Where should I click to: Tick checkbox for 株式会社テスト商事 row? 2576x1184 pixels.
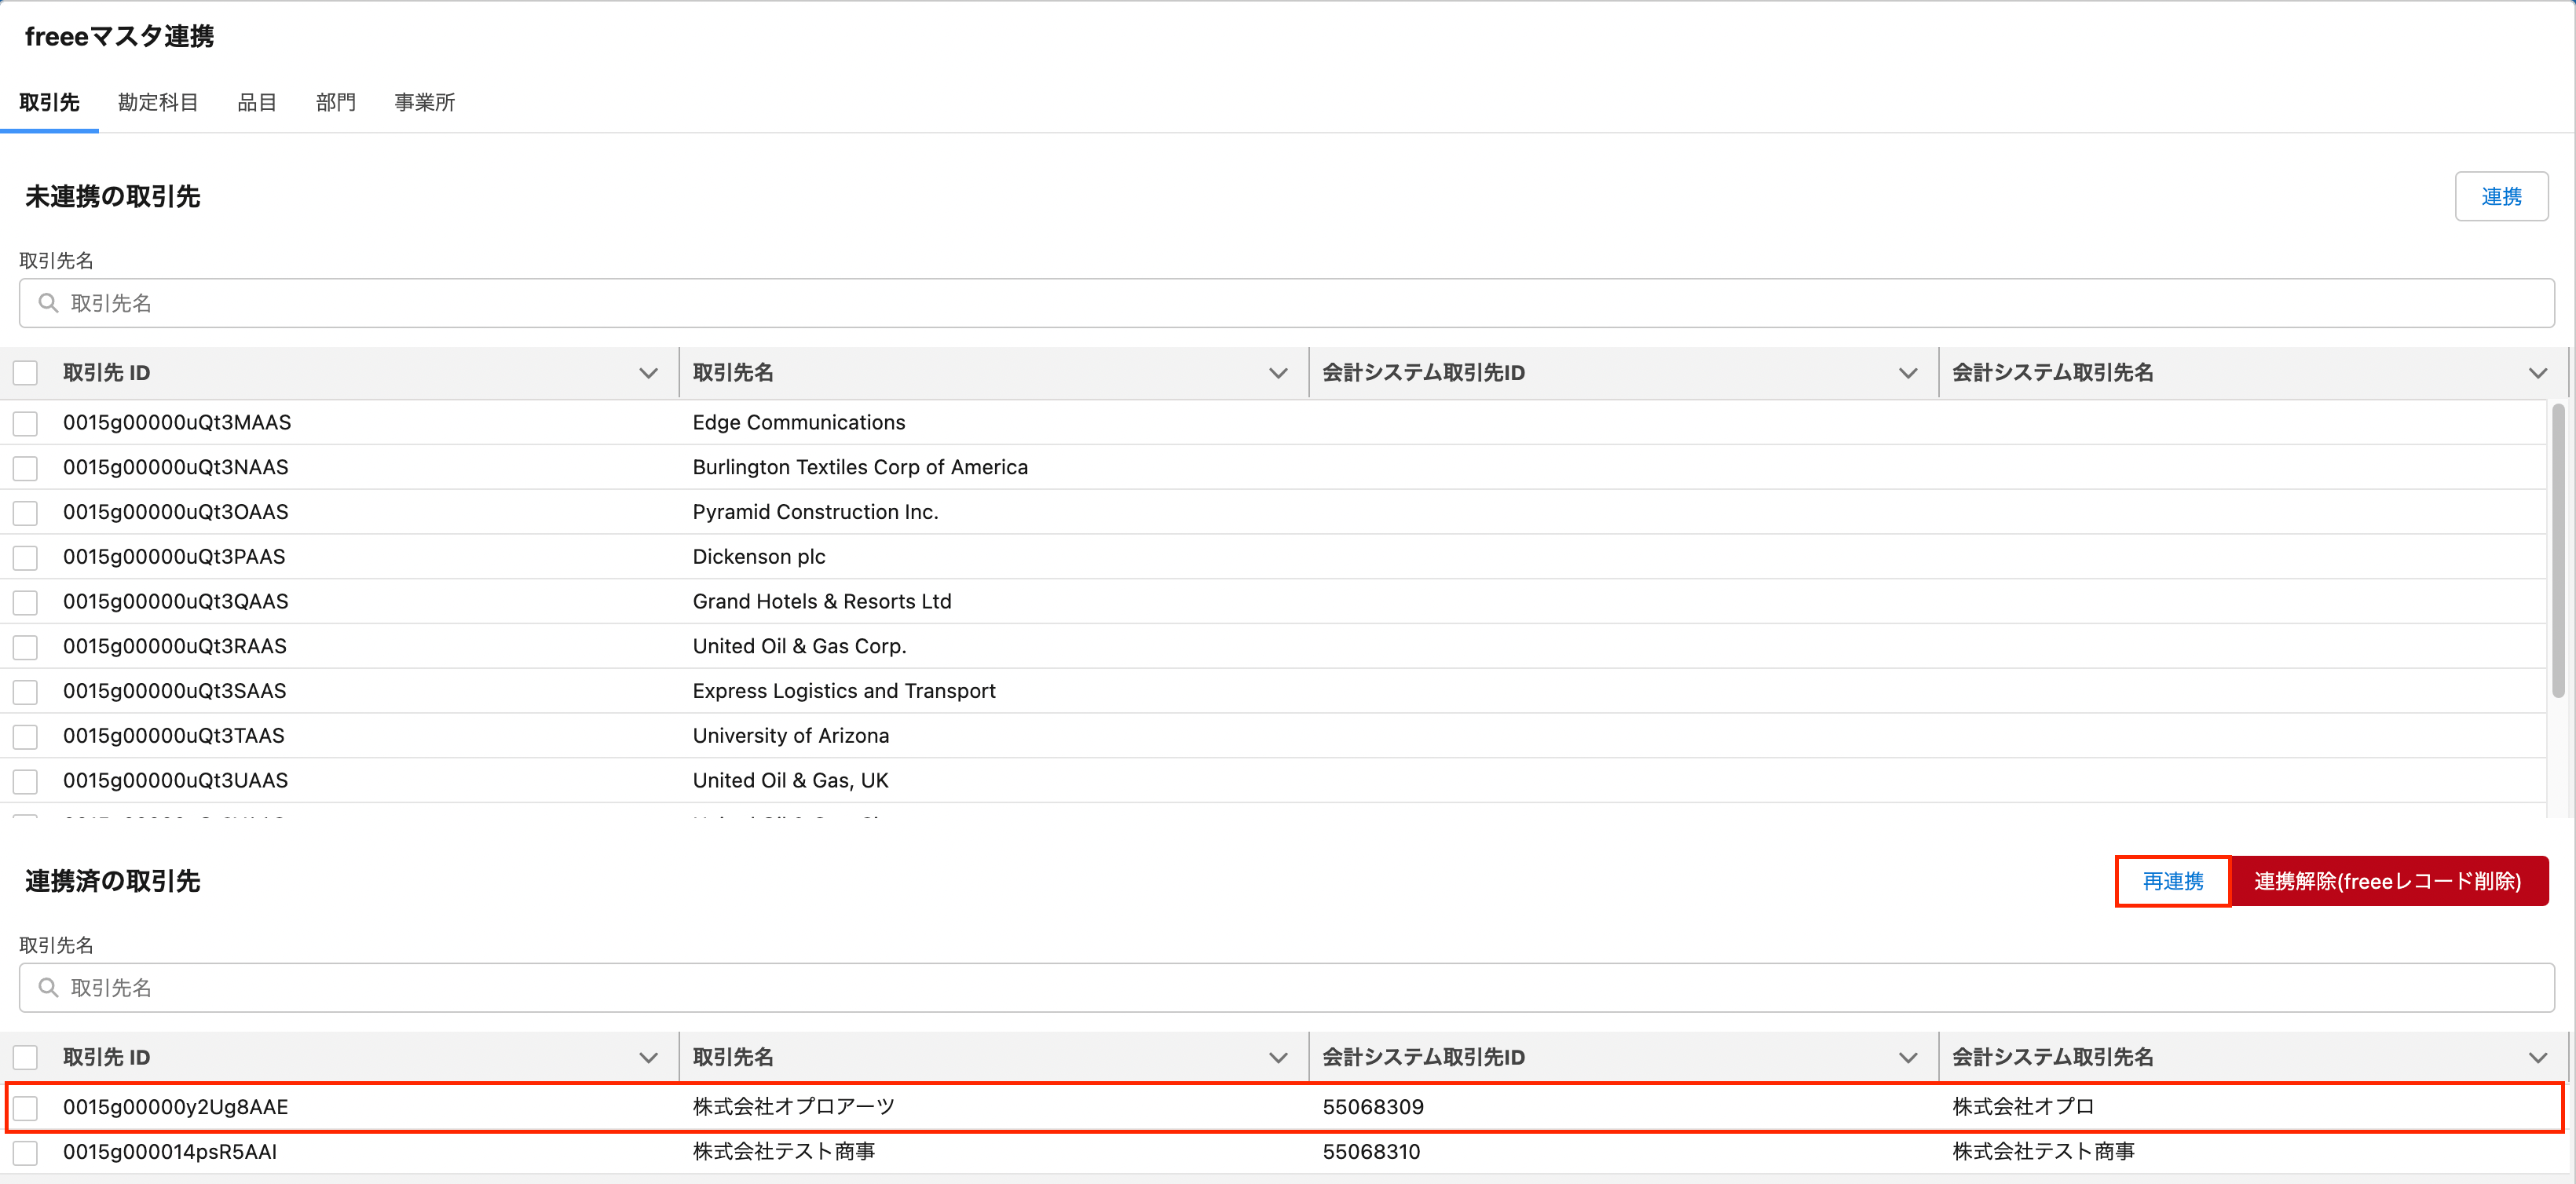coord(25,1153)
